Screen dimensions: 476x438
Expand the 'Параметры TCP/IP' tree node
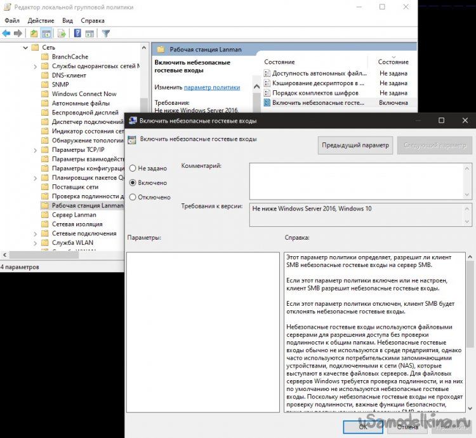tap(36, 150)
